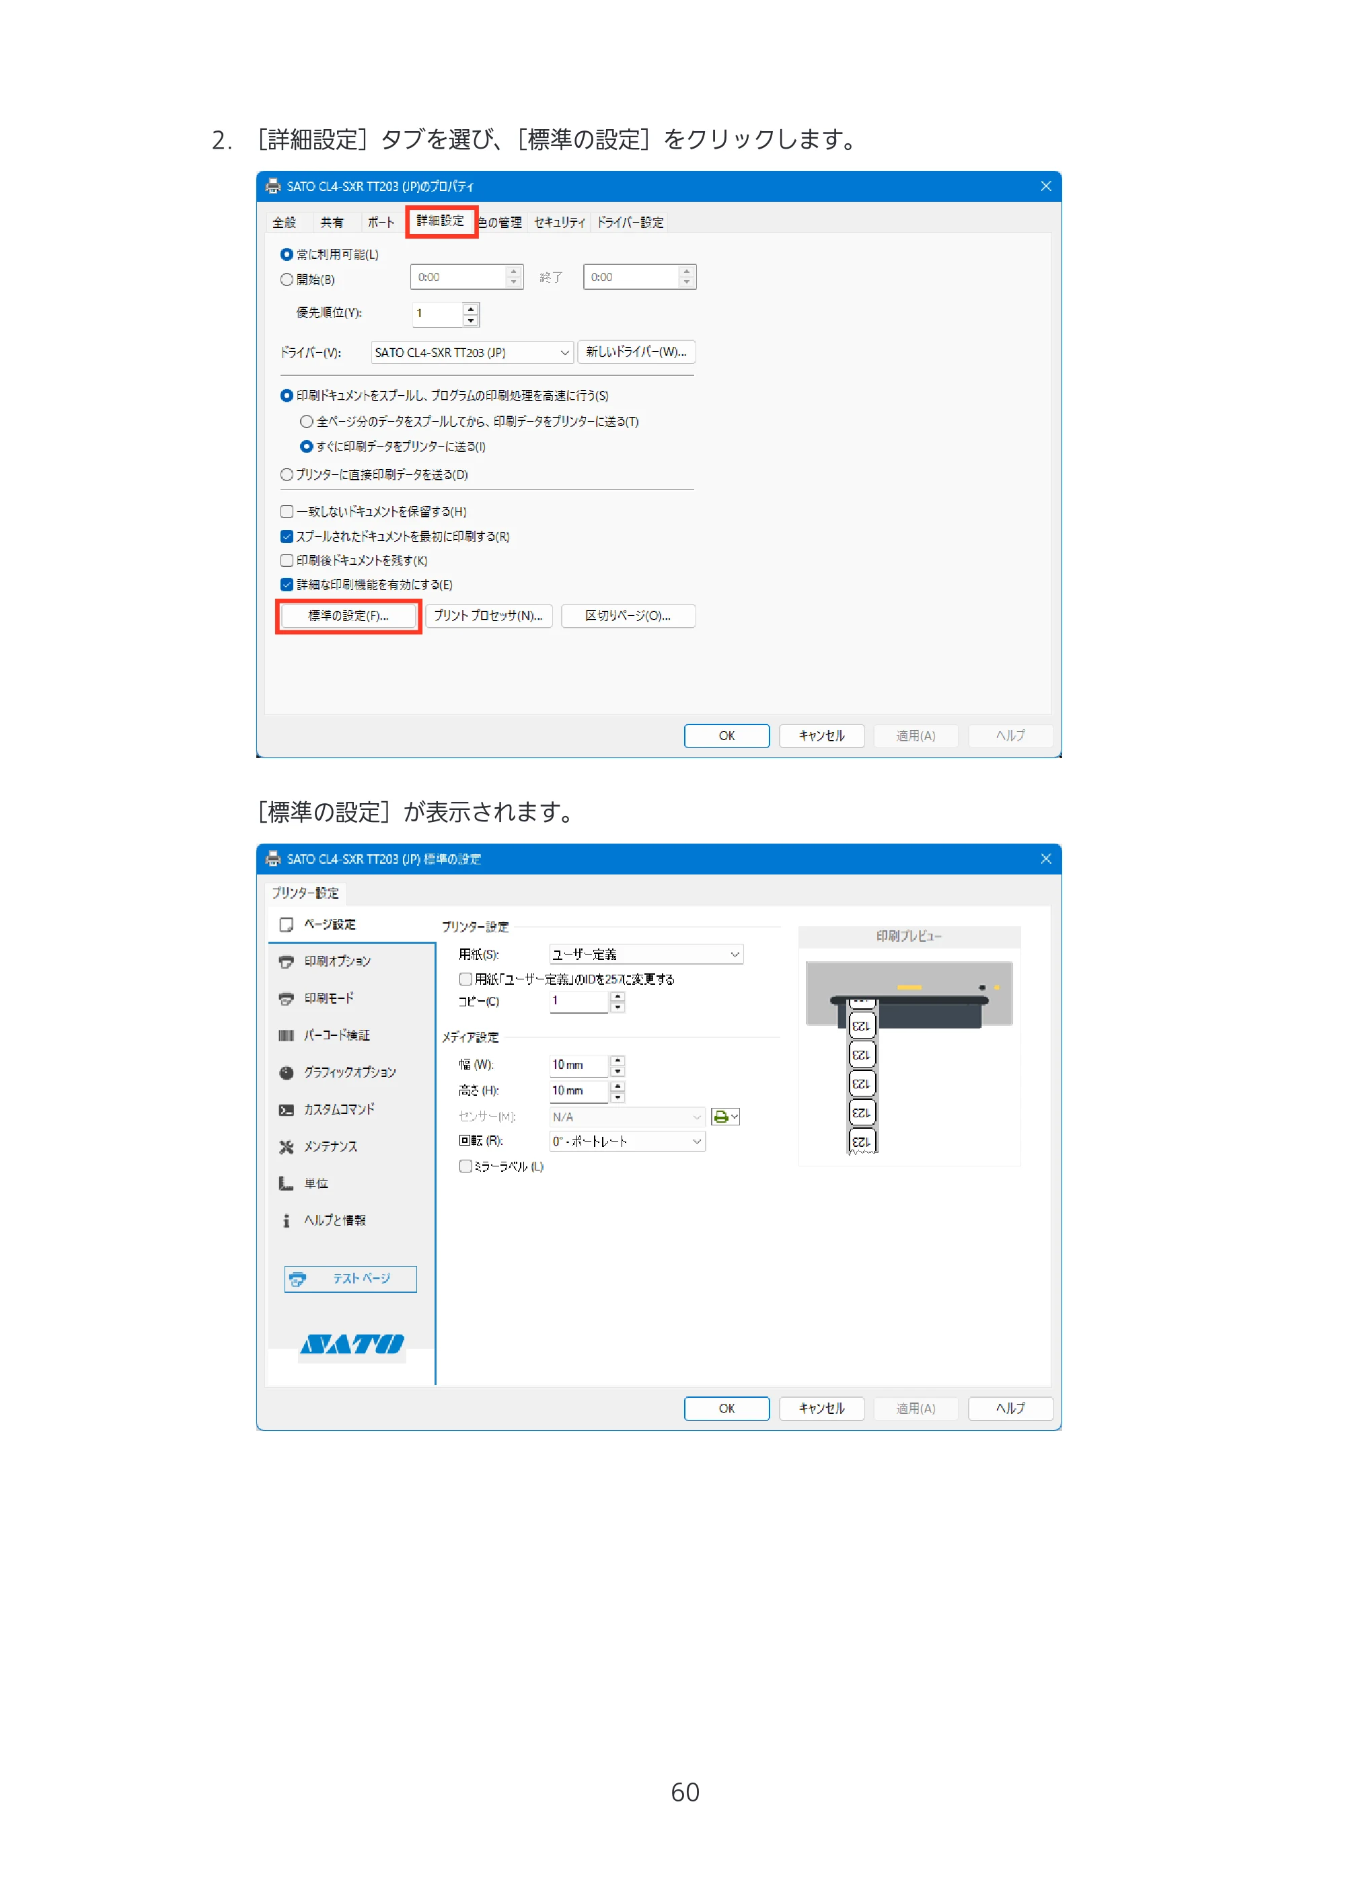This screenshot has height=1903, width=1346.
Task: Toggle ミラーラベル checkbox
Action: pos(465,1167)
